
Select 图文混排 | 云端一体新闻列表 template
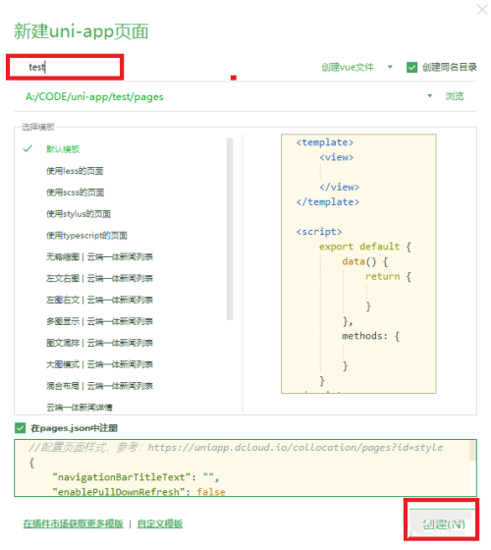[x=99, y=343]
